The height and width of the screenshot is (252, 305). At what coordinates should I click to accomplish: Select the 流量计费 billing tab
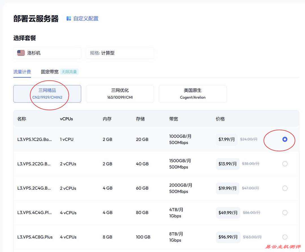click(x=22, y=72)
